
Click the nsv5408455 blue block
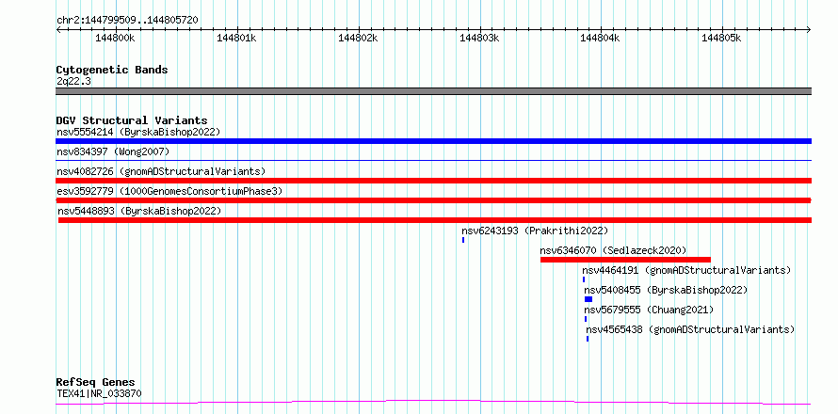(x=588, y=299)
